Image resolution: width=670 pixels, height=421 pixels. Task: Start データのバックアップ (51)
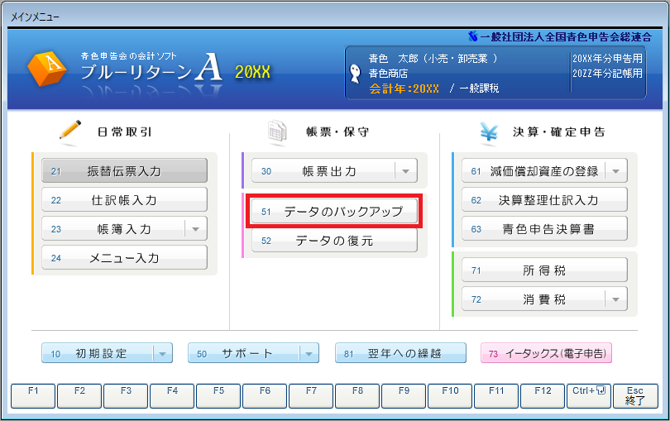334,211
